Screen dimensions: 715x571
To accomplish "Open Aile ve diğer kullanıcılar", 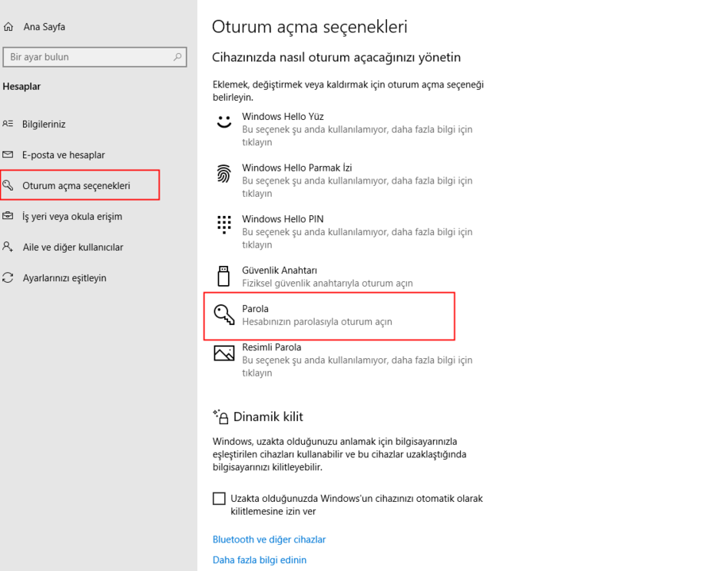I will pyautogui.click(x=73, y=247).
